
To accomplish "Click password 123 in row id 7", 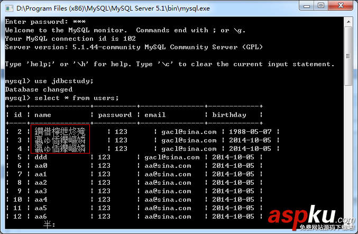I will [x=104, y=174].
